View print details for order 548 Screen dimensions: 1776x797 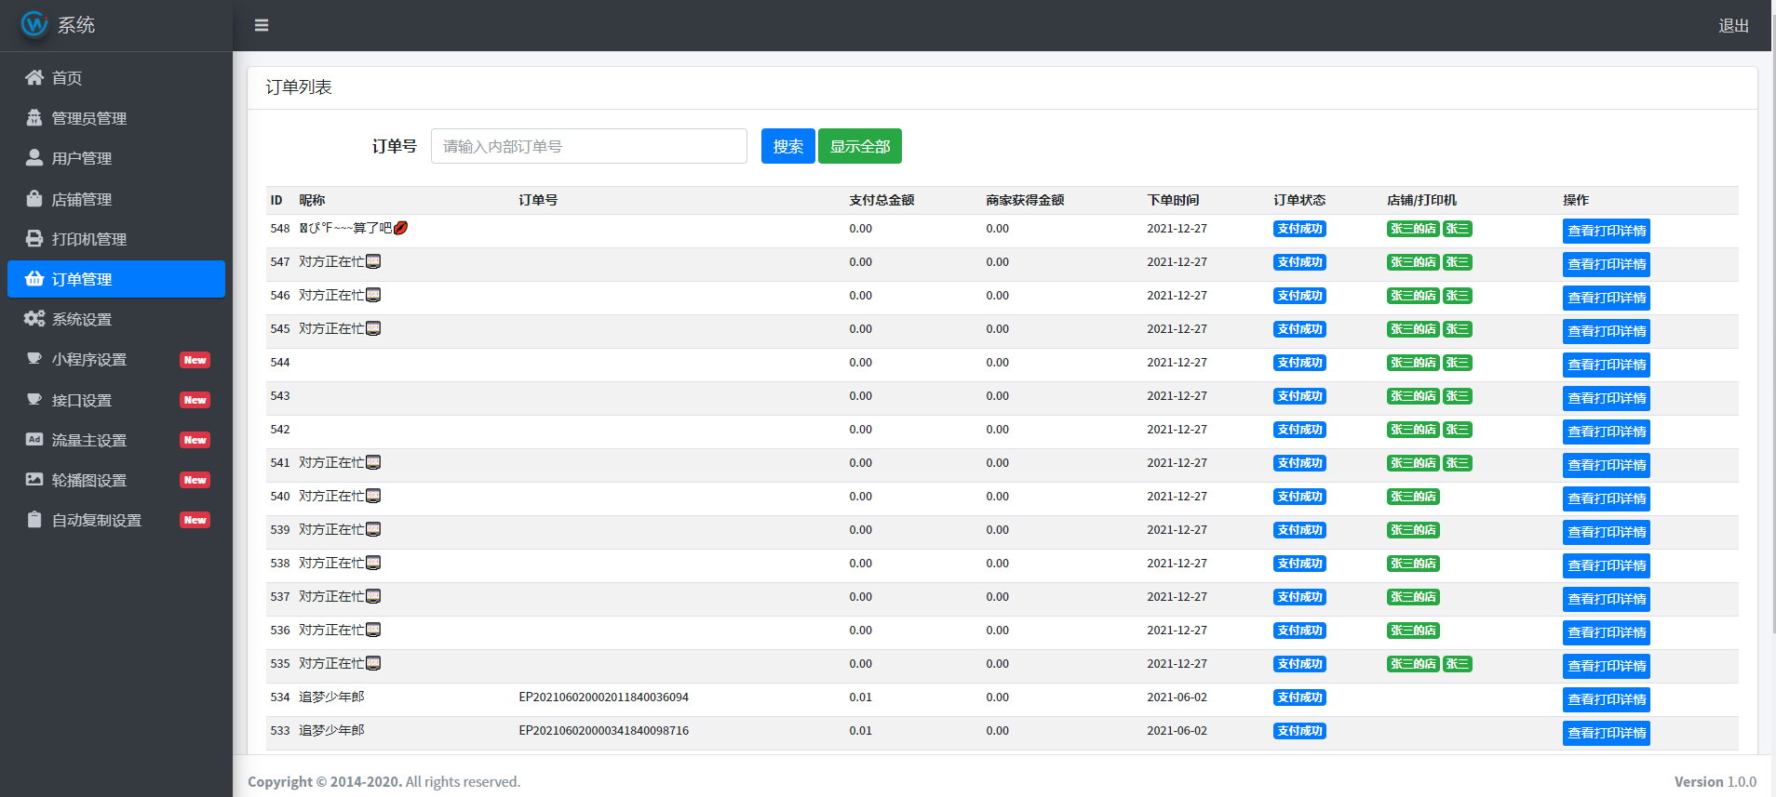tap(1606, 231)
